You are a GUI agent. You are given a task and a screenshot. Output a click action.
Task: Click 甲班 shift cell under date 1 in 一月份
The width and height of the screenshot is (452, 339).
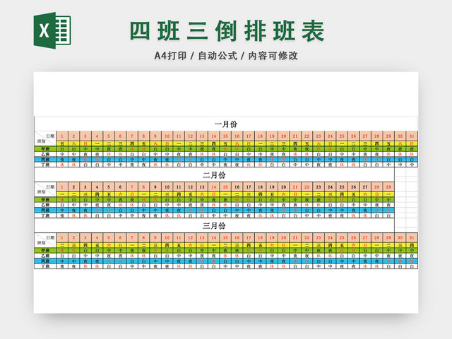[62, 149]
